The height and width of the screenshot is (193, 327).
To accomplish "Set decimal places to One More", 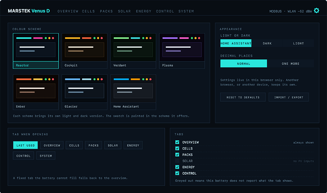I will click(291, 63).
